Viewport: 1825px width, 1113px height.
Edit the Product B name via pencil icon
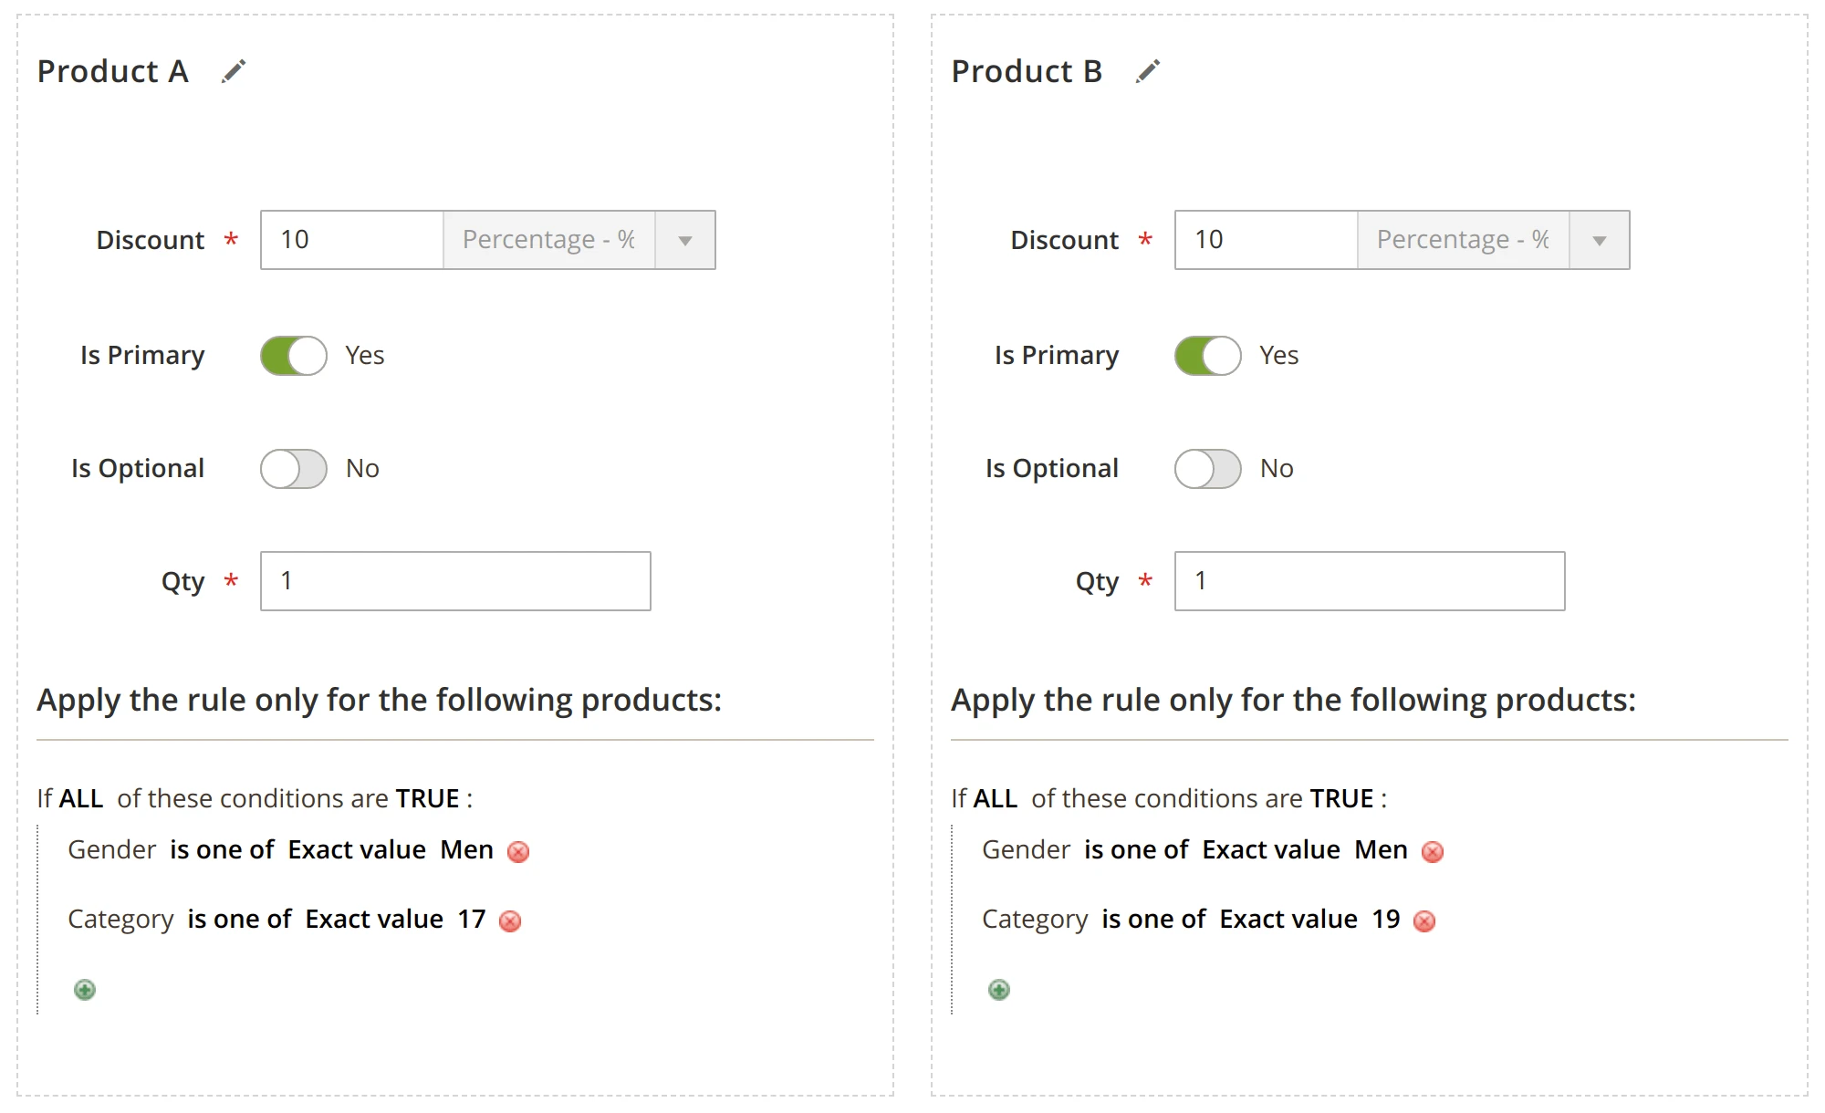(x=1148, y=71)
